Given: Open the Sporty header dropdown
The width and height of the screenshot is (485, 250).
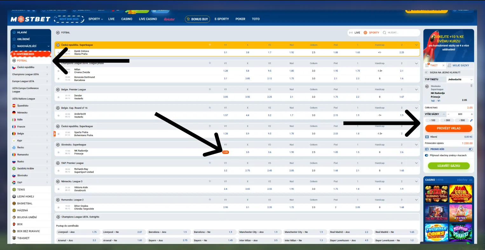Looking at the screenshot, I should [x=96, y=19].
